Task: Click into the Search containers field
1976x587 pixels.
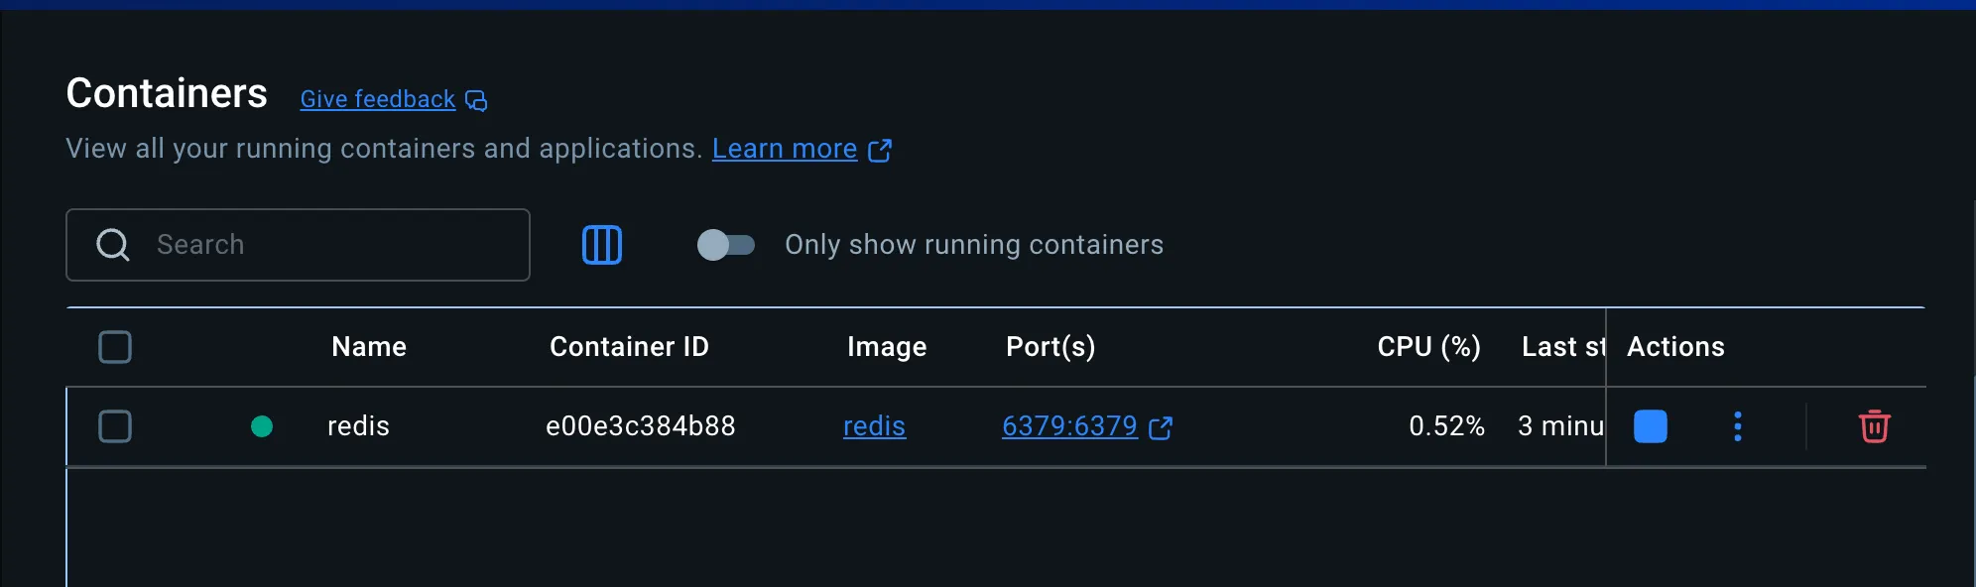Action: (298, 245)
